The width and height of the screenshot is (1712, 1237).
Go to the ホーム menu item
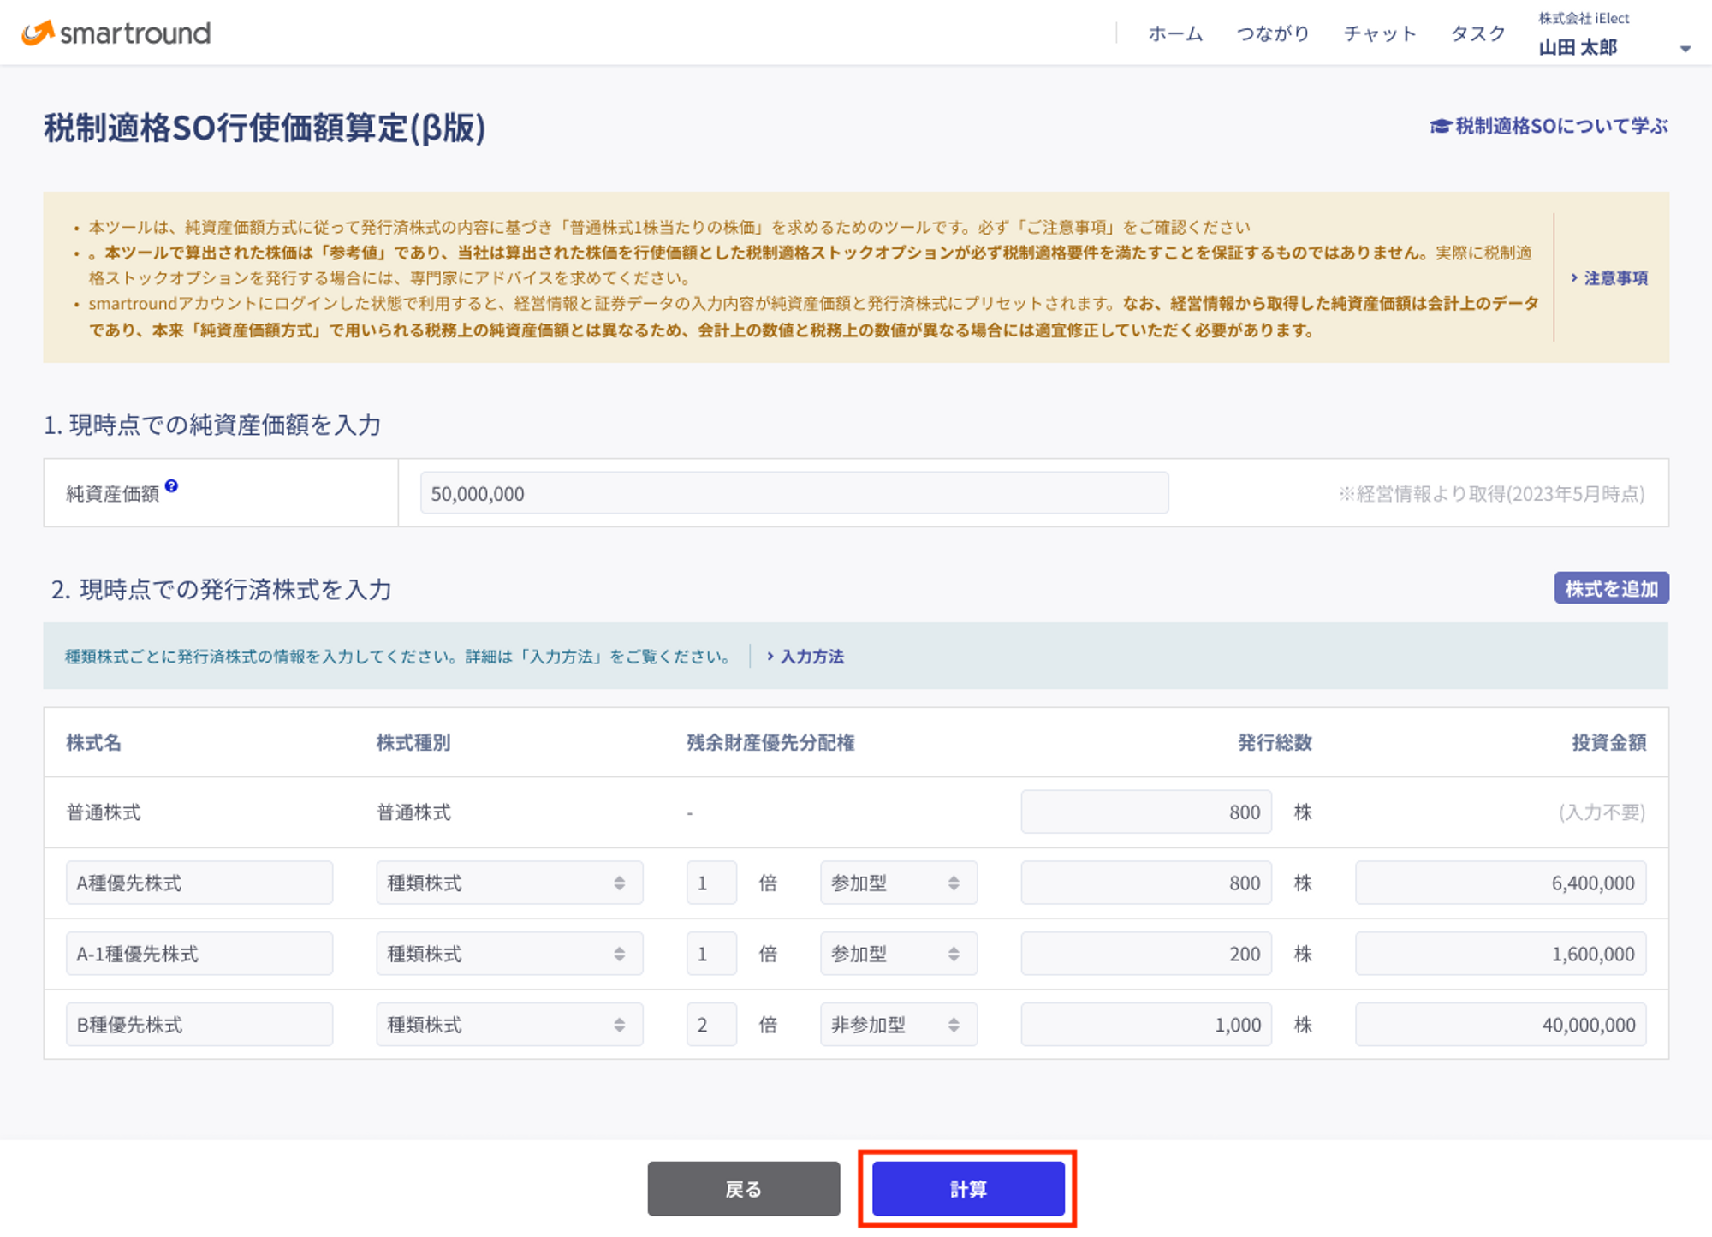click(x=1175, y=33)
